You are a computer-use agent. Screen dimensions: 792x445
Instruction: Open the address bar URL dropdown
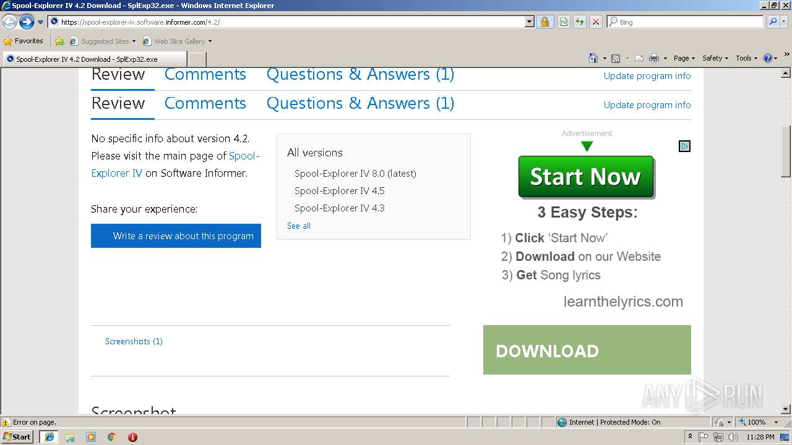530,22
